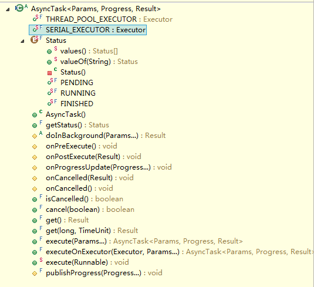Select executeOnExecutor(Executor, Params...) method
This screenshot has height=287, width=314.
coord(180,252)
